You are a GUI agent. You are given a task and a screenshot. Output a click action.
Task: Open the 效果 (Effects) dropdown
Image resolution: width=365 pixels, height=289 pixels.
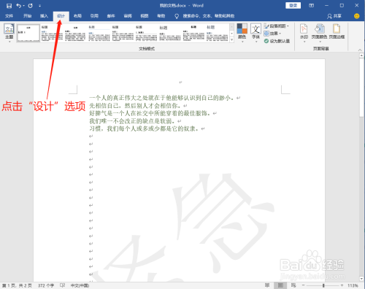coord(272,34)
